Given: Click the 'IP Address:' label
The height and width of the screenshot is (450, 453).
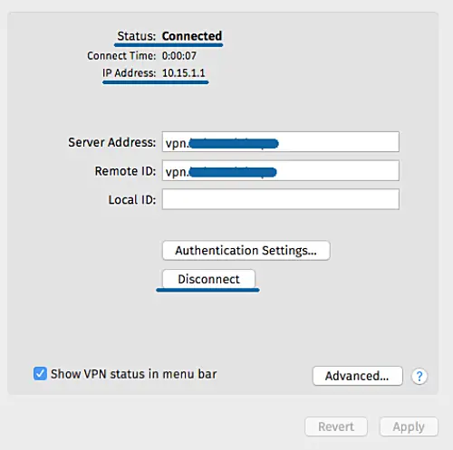Looking at the screenshot, I should (129, 73).
